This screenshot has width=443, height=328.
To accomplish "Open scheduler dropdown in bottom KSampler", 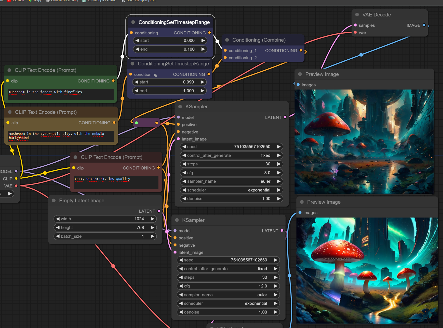I will pos(228,304).
